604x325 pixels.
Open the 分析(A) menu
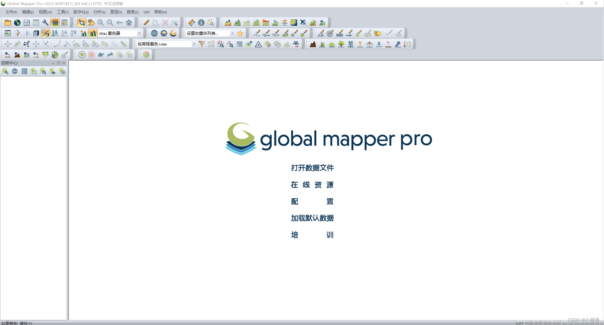click(99, 12)
